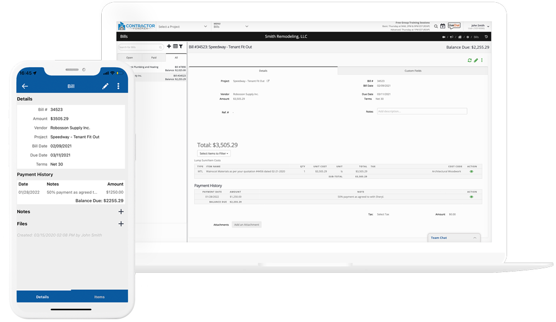Screen dimensions: 556x322
Task: Expand the Team Chat panel
Action: [474, 238]
